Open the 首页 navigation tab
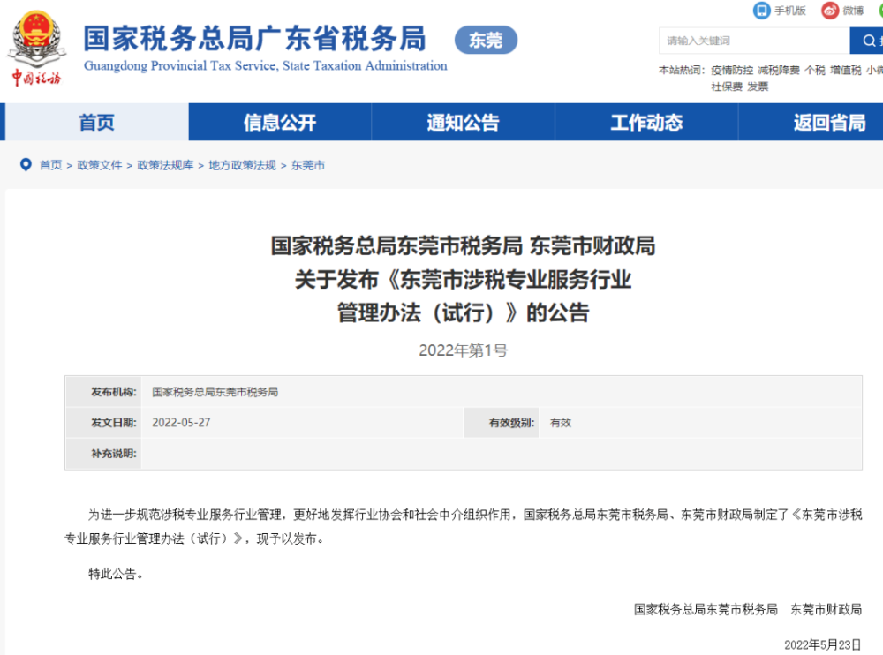This screenshot has width=883, height=655. click(x=96, y=123)
